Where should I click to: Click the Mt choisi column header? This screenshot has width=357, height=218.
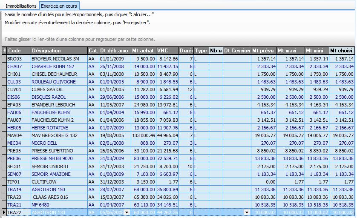tap(342, 51)
